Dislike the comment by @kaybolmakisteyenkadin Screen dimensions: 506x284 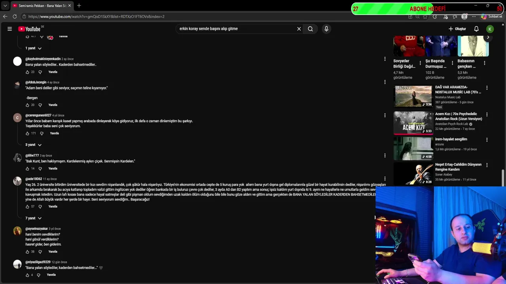pyautogui.click(x=40, y=72)
